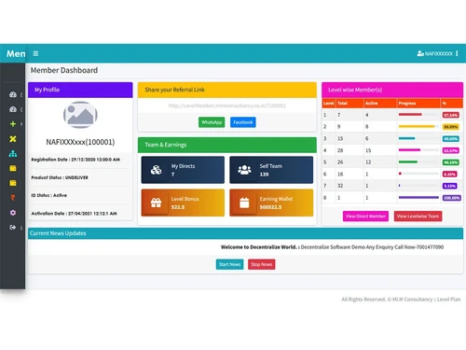Open the Self Team card
Image resolution: width=466 pixels, height=350 pixels.
click(x=271, y=170)
